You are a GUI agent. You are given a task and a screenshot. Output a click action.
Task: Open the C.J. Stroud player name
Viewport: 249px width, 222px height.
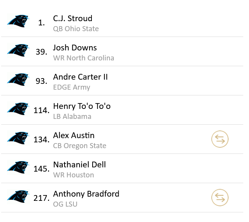[73, 18]
